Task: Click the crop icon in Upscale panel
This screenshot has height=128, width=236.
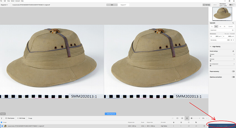Action: (x=233, y=23)
